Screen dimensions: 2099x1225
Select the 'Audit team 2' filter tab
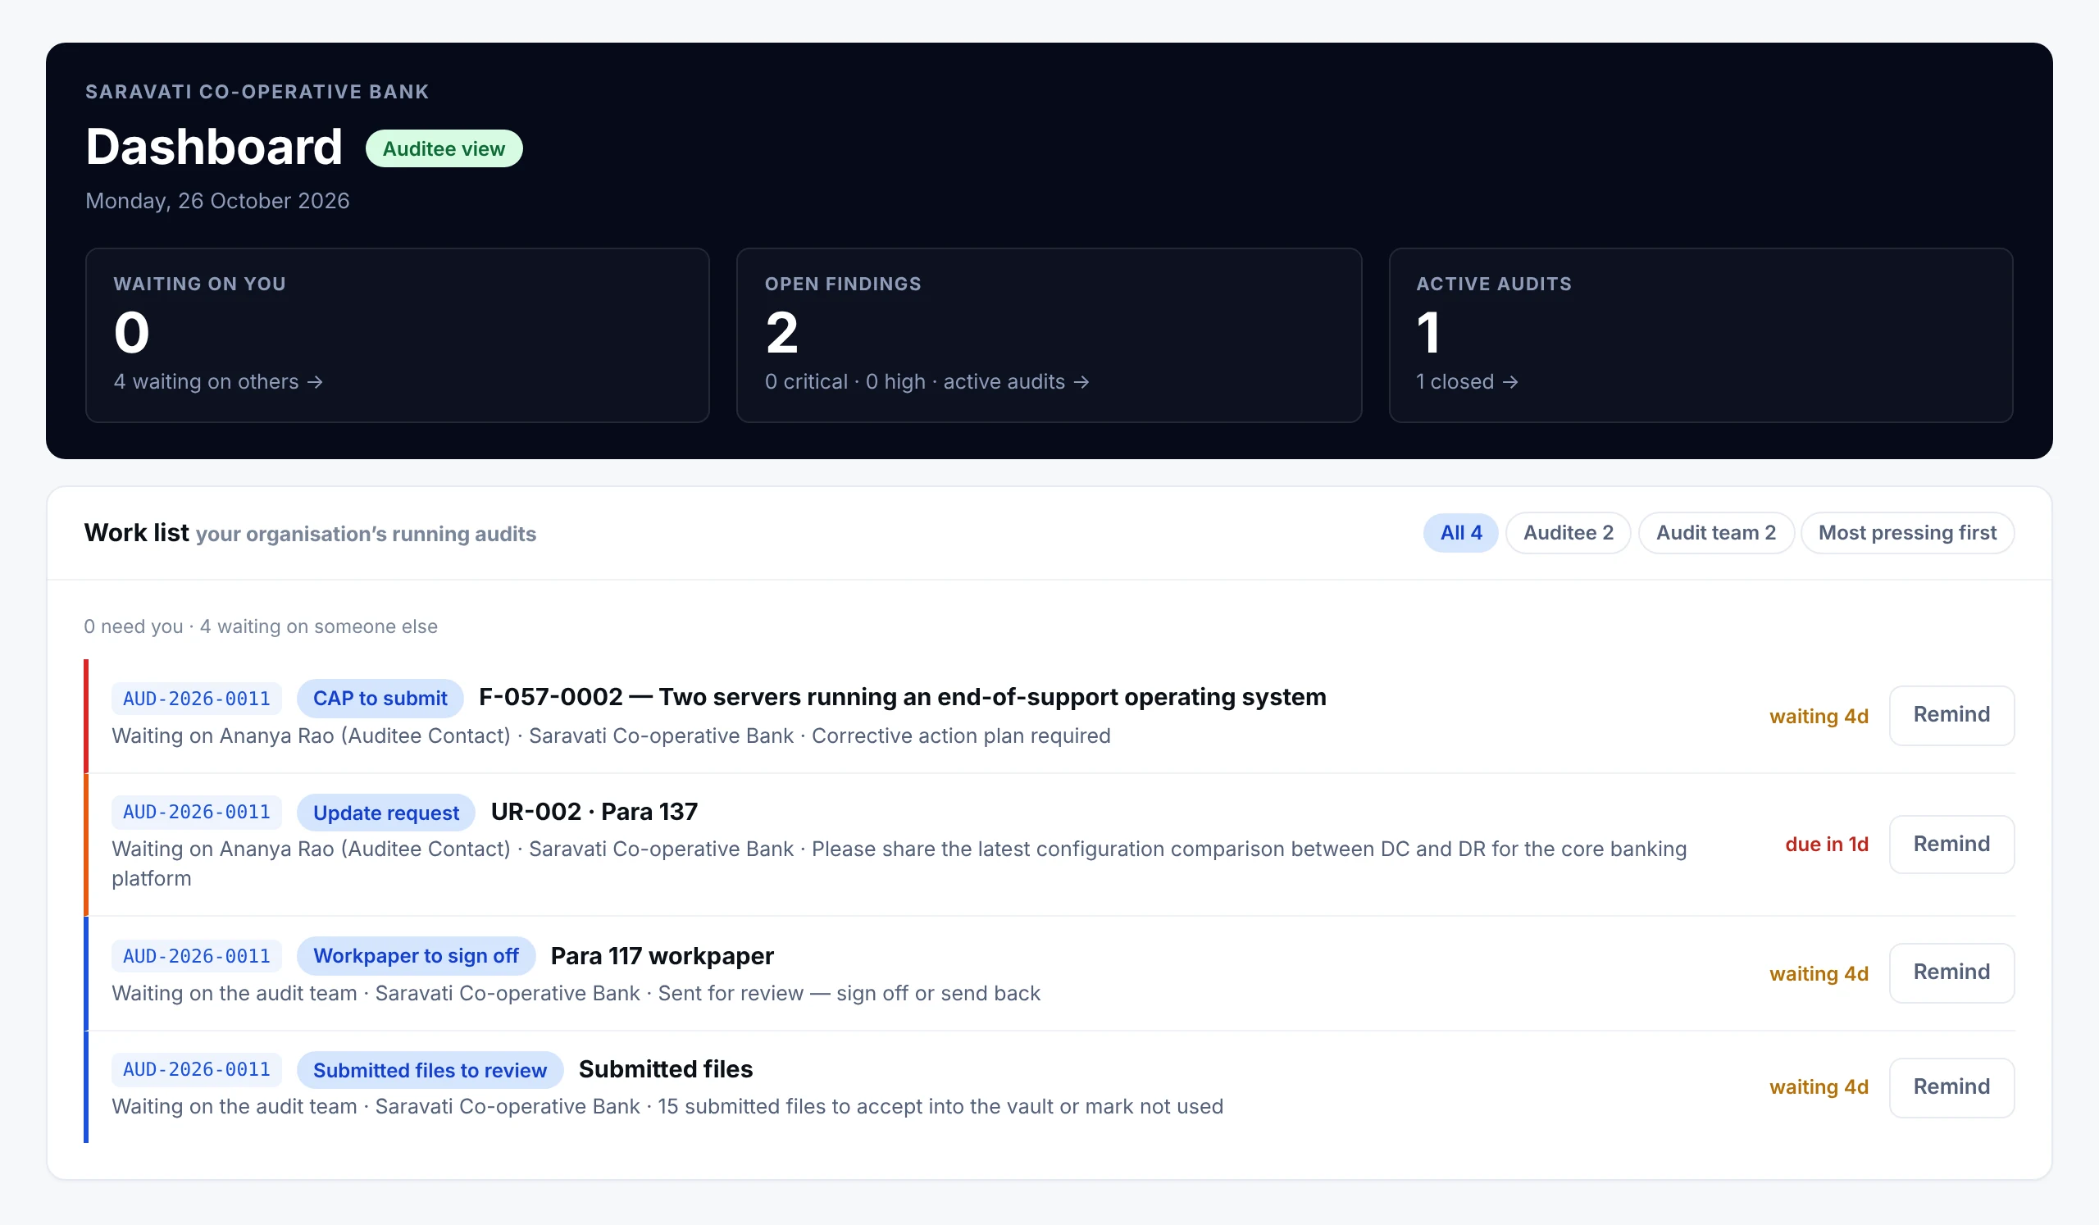click(1716, 533)
